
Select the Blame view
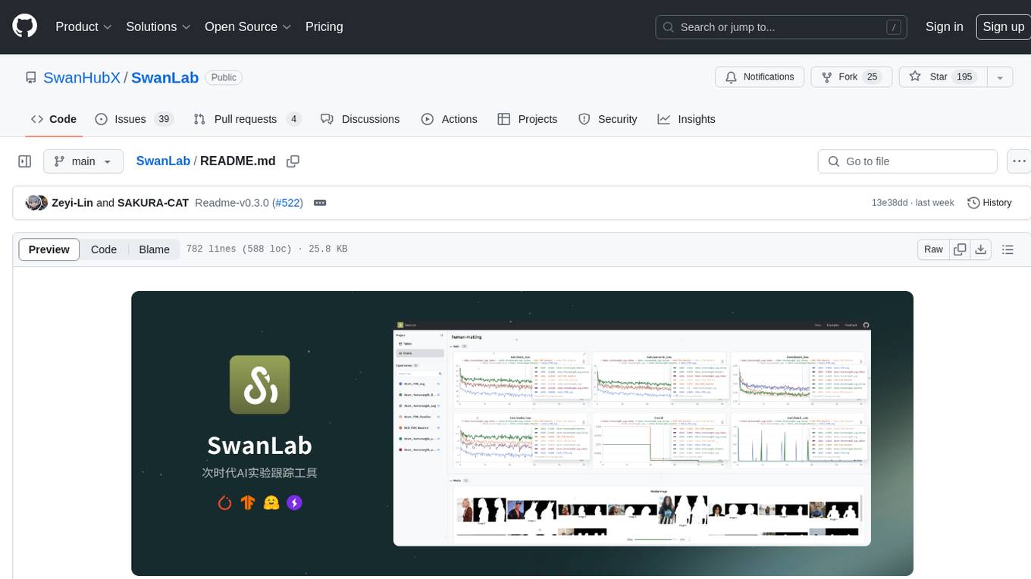pyautogui.click(x=154, y=249)
